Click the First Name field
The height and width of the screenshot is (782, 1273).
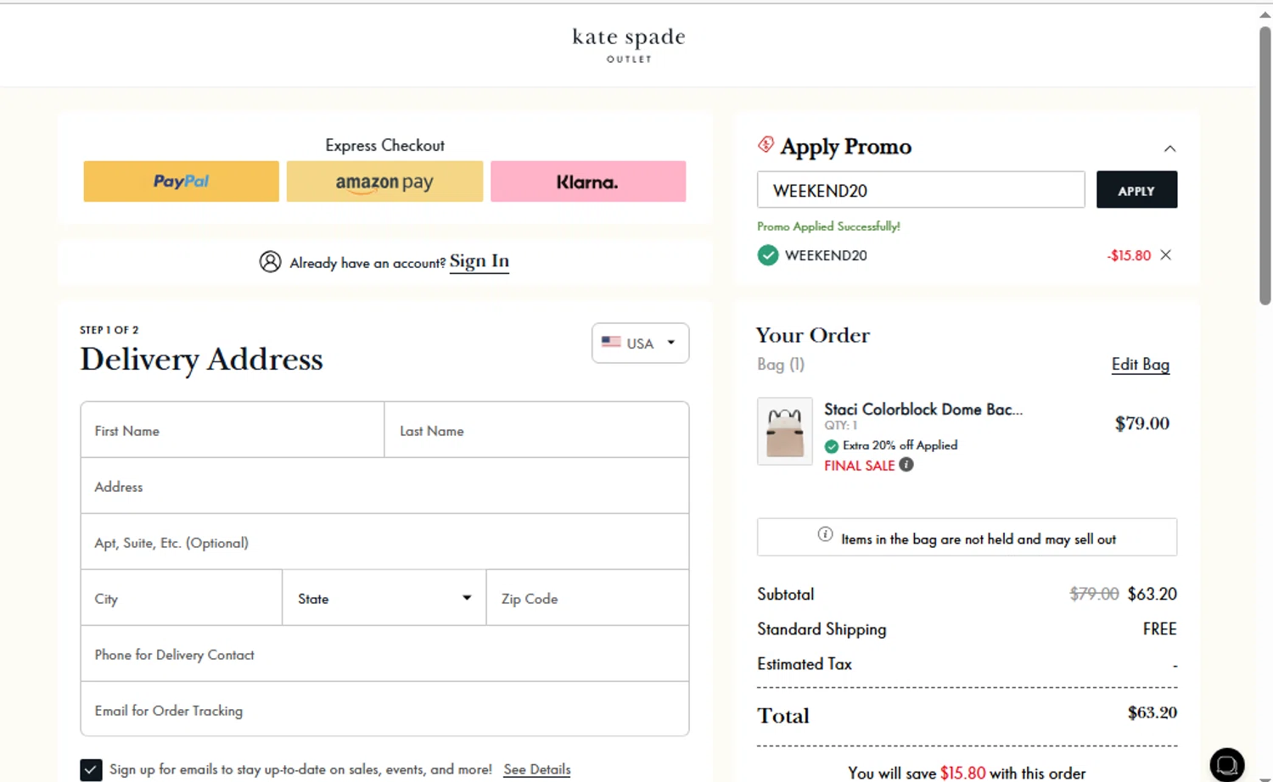point(233,430)
